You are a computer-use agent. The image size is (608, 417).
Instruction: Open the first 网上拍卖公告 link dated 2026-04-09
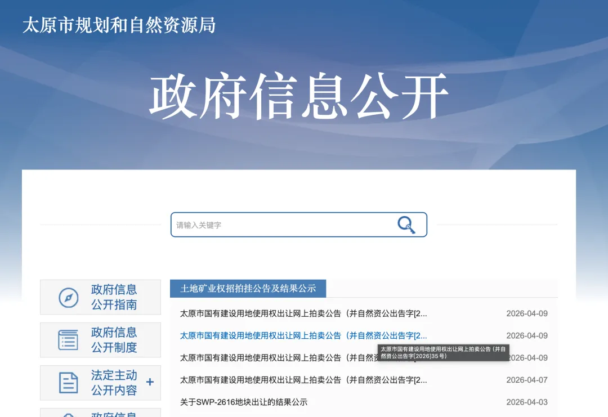pos(303,313)
